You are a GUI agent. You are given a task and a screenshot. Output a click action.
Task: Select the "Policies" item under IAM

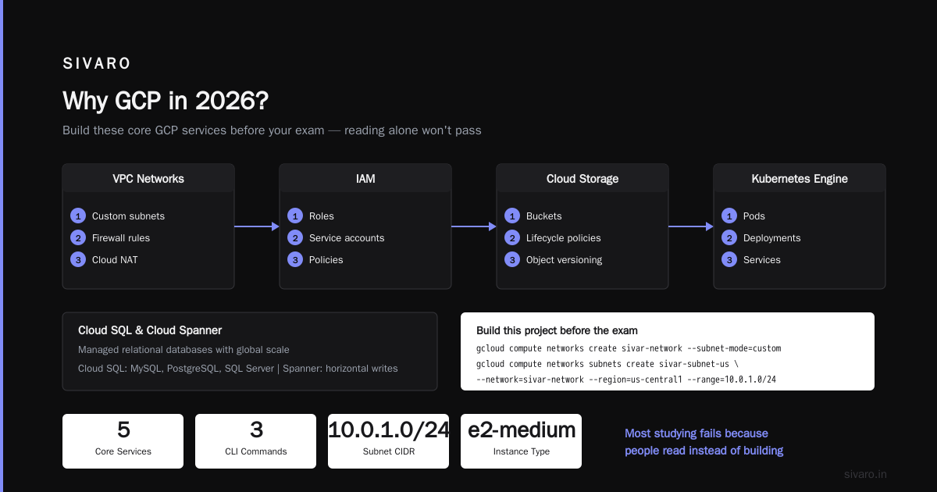coord(326,260)
